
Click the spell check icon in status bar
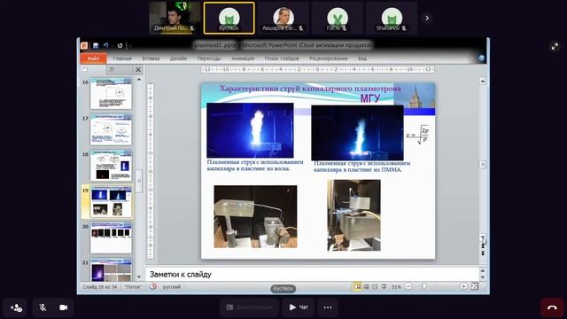click(153, 286)
